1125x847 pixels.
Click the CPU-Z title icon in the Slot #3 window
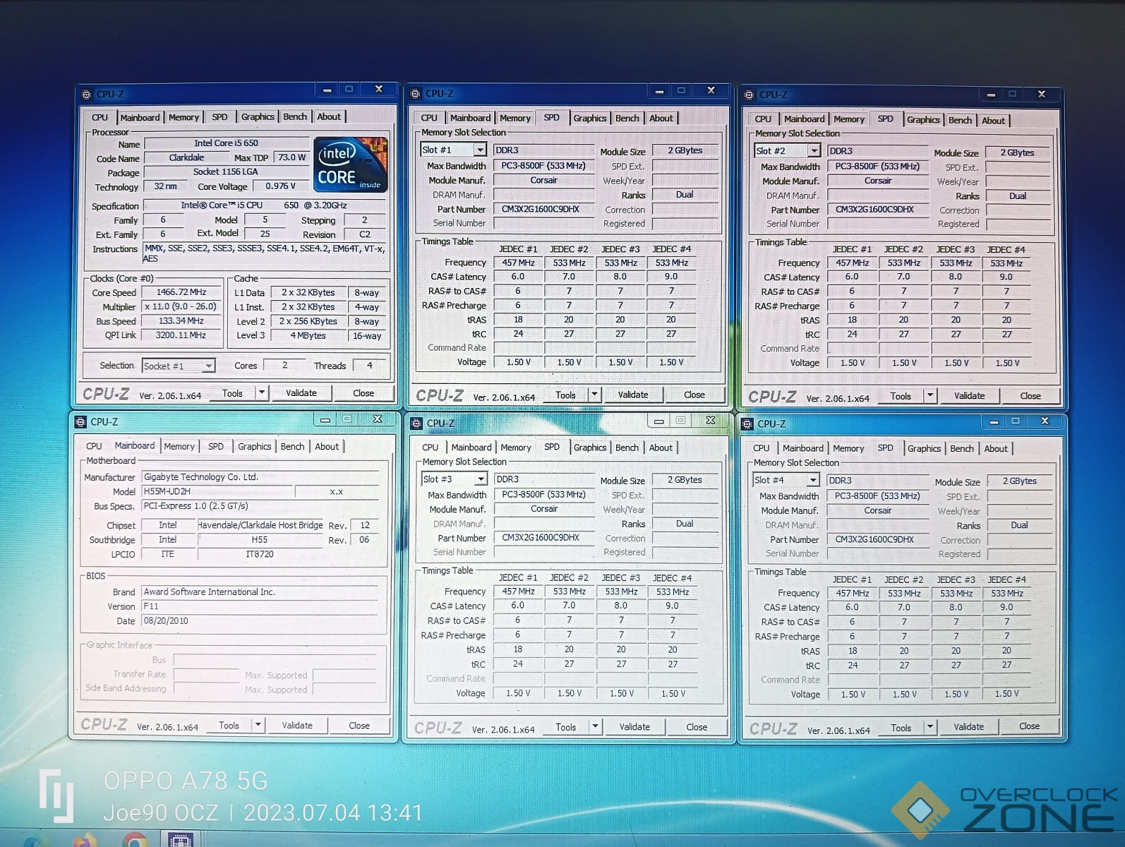(x=416, y=423)
